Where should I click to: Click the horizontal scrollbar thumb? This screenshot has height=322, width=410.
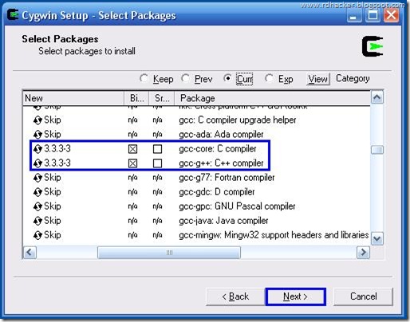(169, 252)
